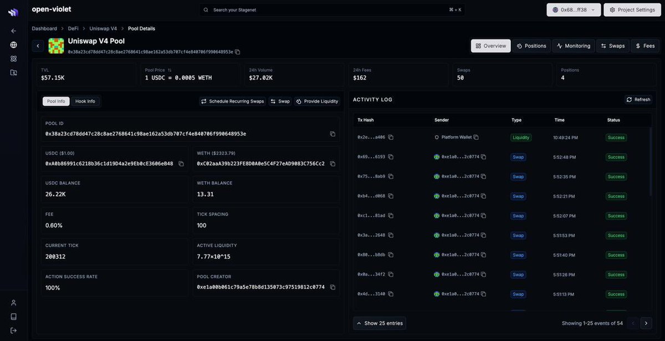Select the Pool Info tab
This screenshot has height=341, width=665.
tap(56, 101)
